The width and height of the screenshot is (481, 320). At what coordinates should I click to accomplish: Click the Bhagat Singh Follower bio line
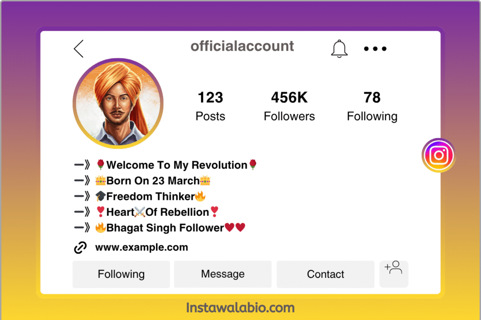pyautogui.click(x=160, y=228)
